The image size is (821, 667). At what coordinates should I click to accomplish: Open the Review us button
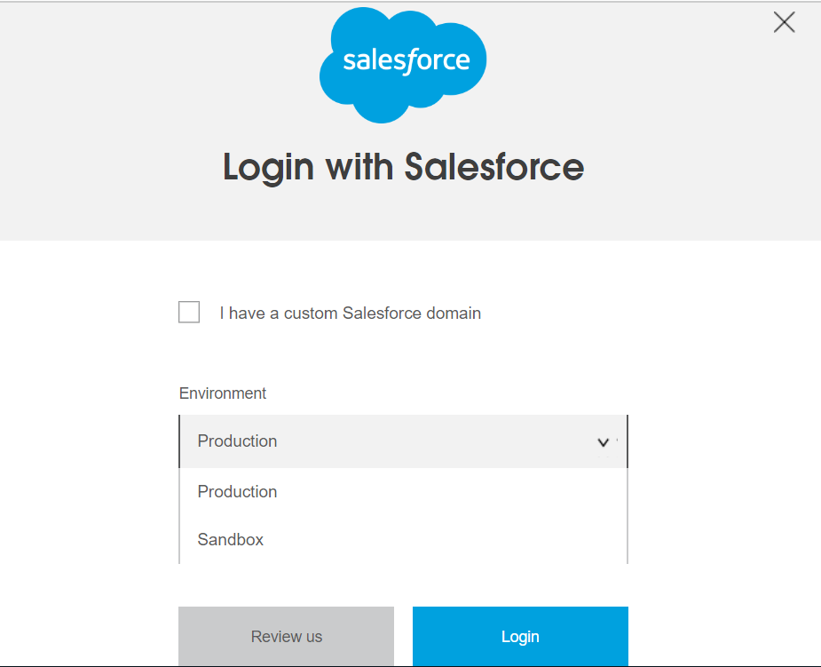coord(286,636)
